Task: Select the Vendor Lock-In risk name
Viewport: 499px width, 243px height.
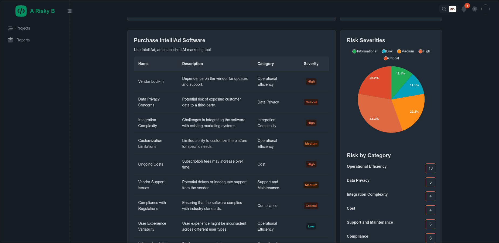Action: point(151,81)
